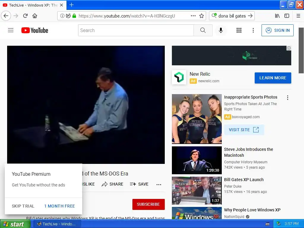Open page actions three-dot menu in address bar
304x228 pixels.
[x=193, y=16]
